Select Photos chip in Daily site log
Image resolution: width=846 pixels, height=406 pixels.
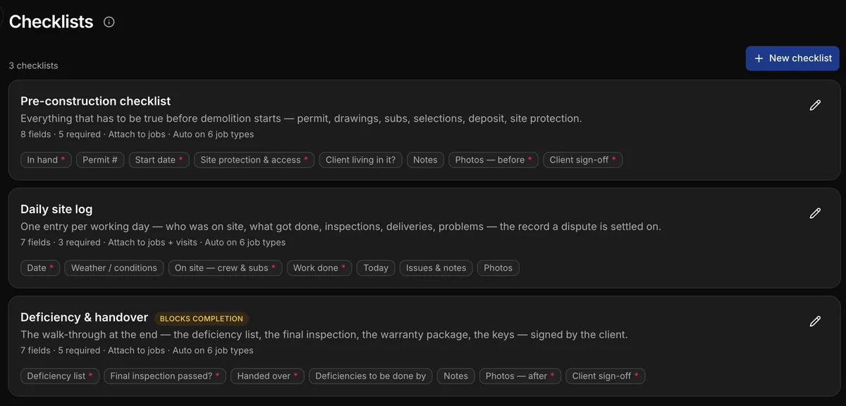tap(498, 268)
